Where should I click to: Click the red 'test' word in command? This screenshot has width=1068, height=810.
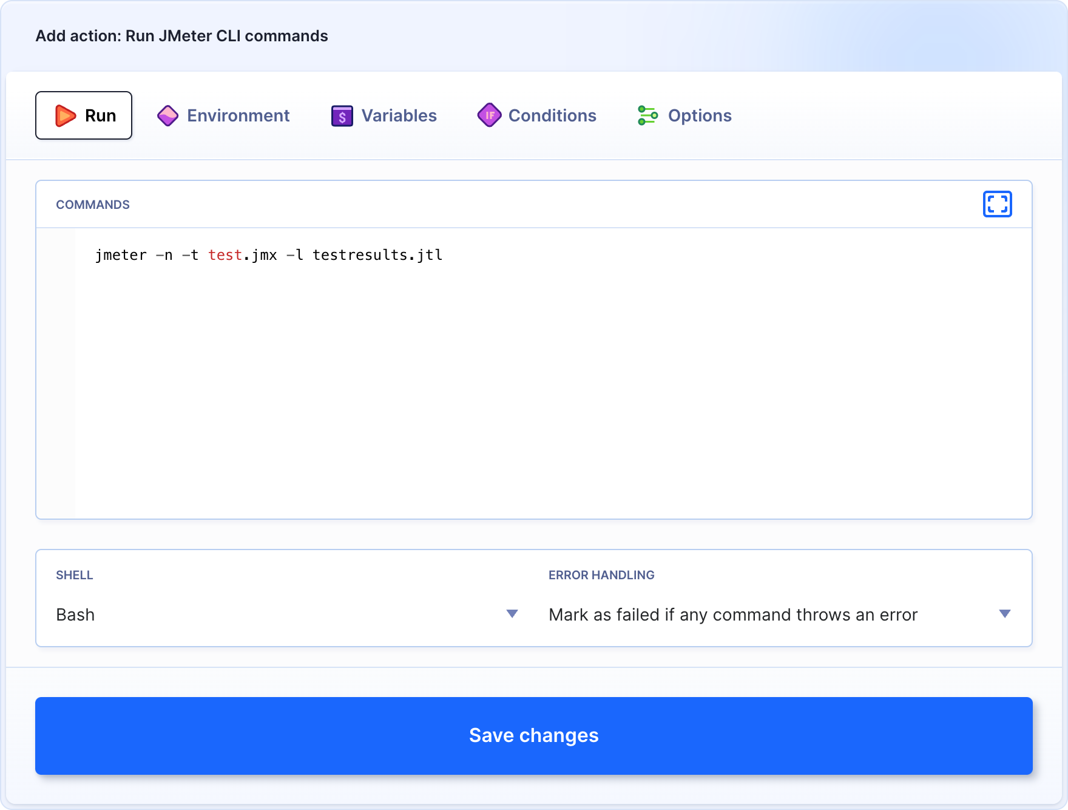[x=225, y=255]
